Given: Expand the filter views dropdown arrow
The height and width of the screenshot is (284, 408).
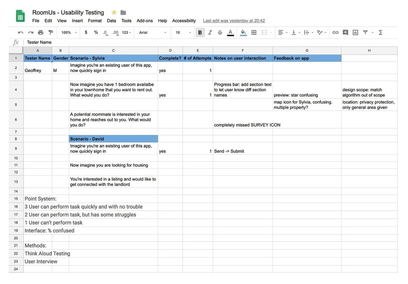Looking at the screenshot, I should [372, 33].
